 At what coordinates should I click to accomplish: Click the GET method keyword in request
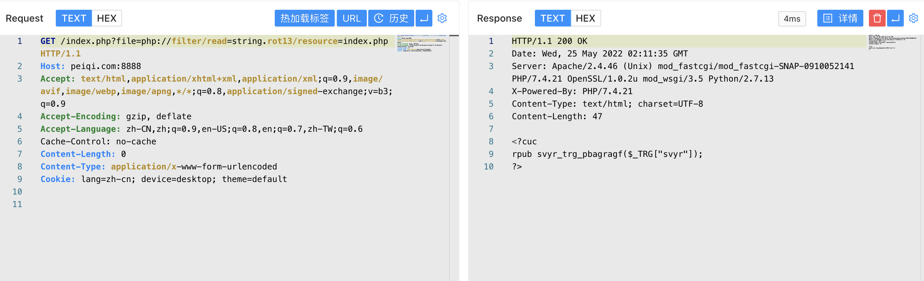48,41
